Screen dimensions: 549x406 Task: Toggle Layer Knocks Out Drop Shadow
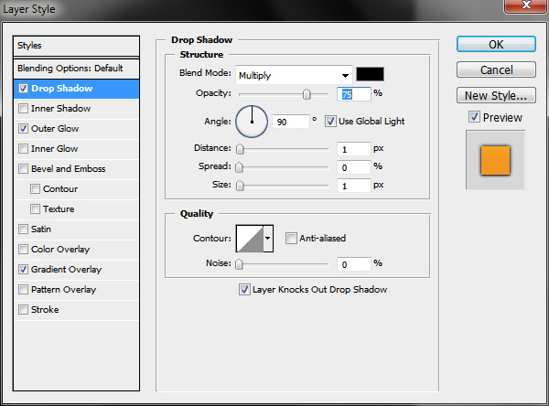244,290
